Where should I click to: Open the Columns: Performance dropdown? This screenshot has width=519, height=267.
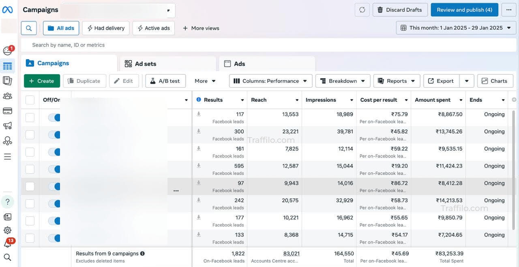(x=270, y=81)
